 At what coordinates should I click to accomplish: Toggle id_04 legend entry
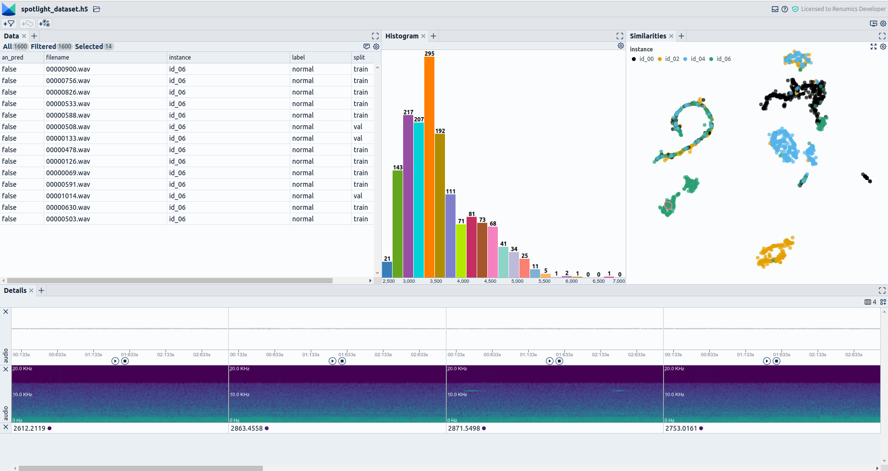pos(694,59)
